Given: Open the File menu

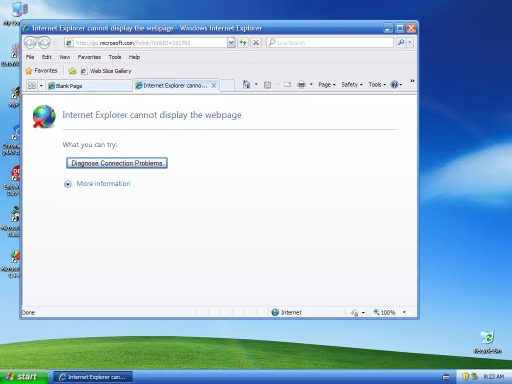Looking at the screenshot, I should tap(30, 57).
